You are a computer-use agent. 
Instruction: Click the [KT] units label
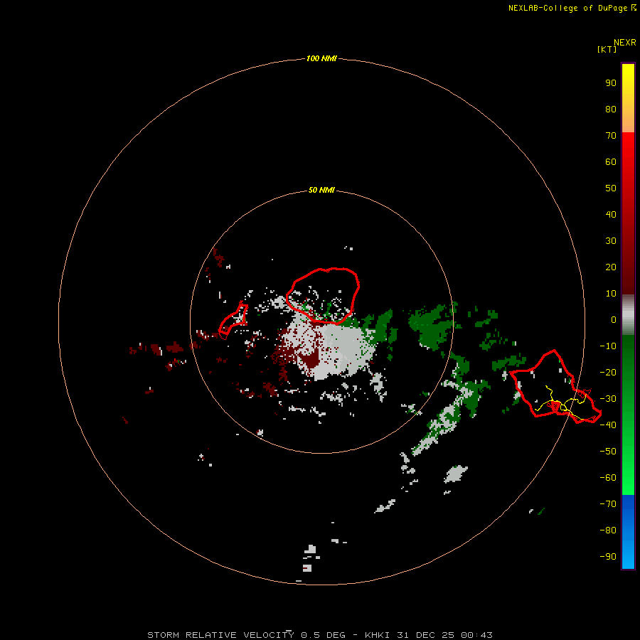coord(607,49)
